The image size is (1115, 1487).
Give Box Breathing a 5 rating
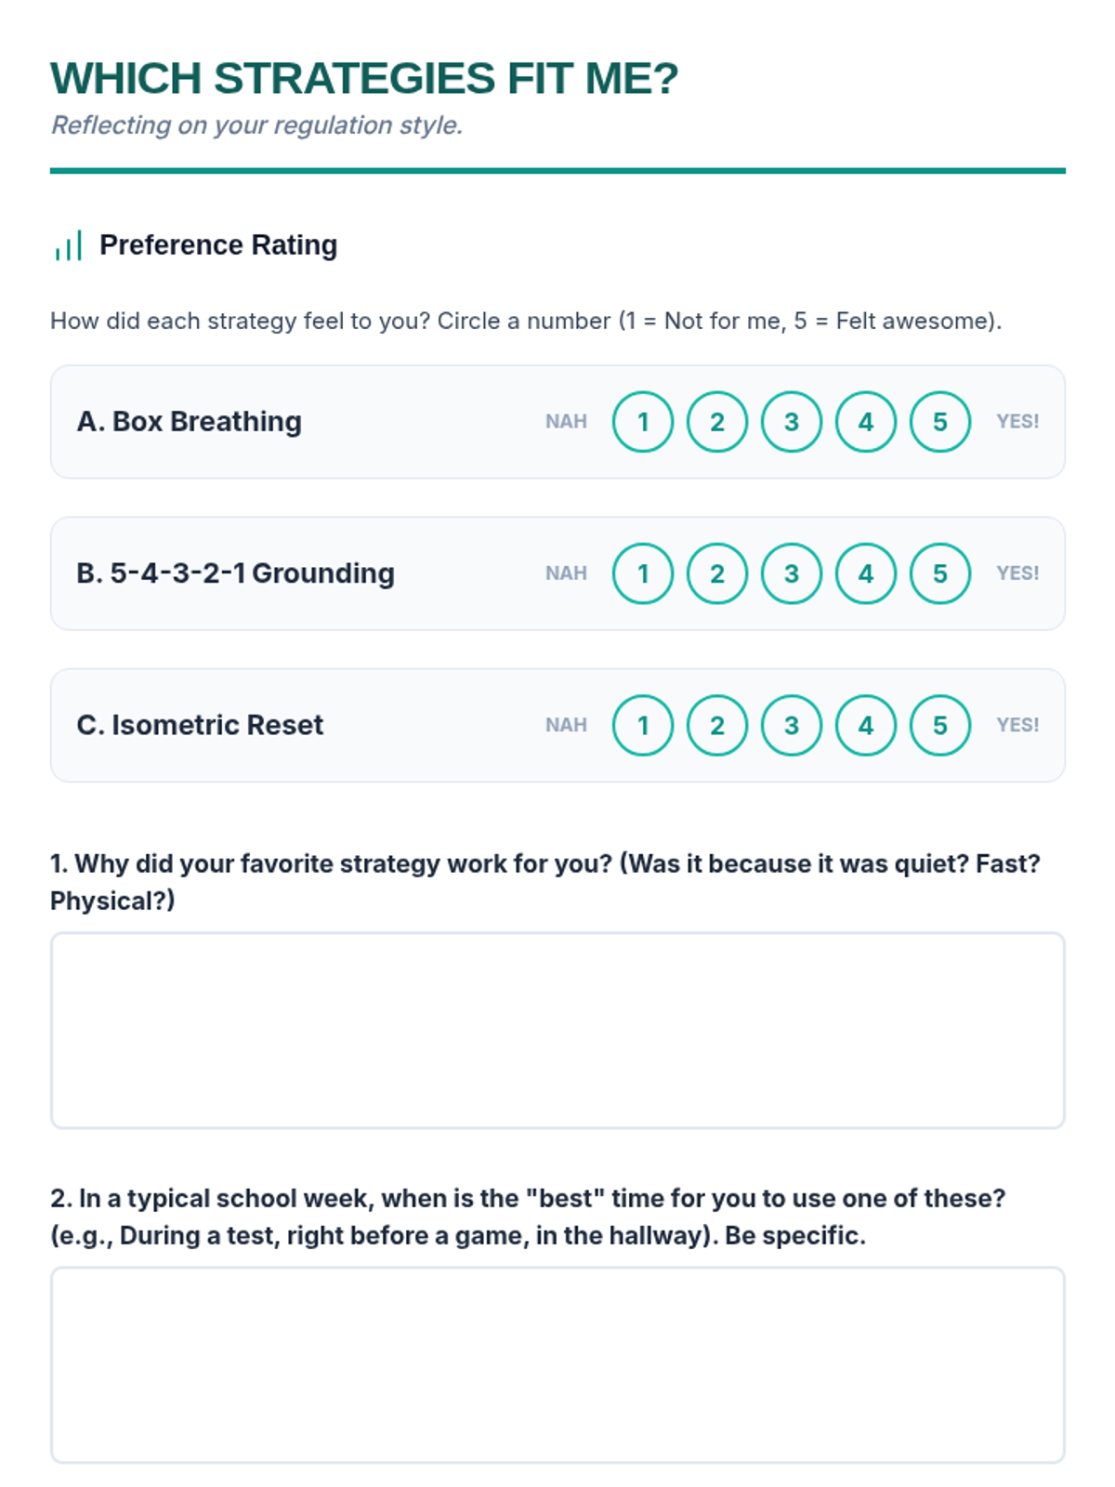940,422
